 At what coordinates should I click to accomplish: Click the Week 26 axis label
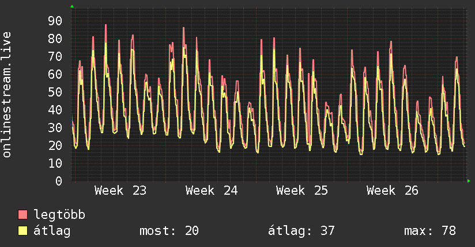pyautogui.click(x=393, y=191)
